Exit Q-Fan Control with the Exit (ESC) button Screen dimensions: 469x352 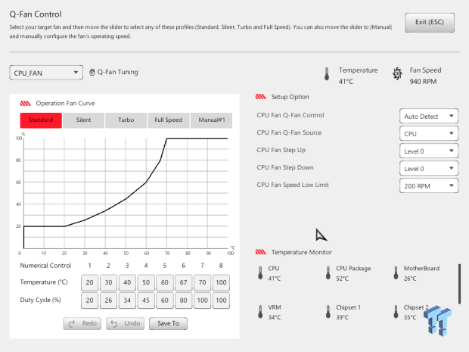(x=430, y=22)
